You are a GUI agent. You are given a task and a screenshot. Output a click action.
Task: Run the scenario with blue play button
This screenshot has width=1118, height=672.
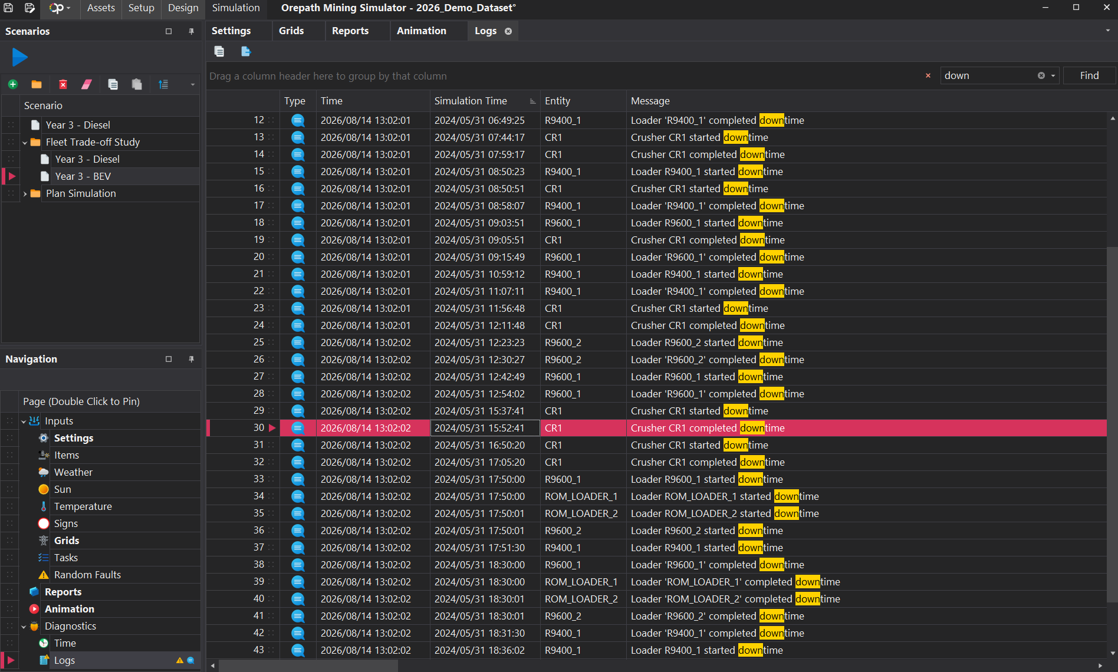point(19,57)
